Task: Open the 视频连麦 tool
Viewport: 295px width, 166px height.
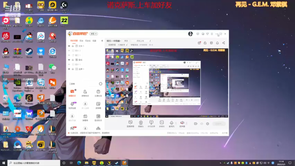Action: pyautogui.click(x=72, y=106)
